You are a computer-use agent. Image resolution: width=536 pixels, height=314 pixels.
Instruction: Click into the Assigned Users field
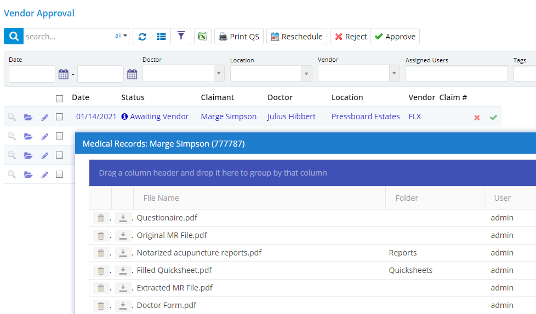click(457, 74)
